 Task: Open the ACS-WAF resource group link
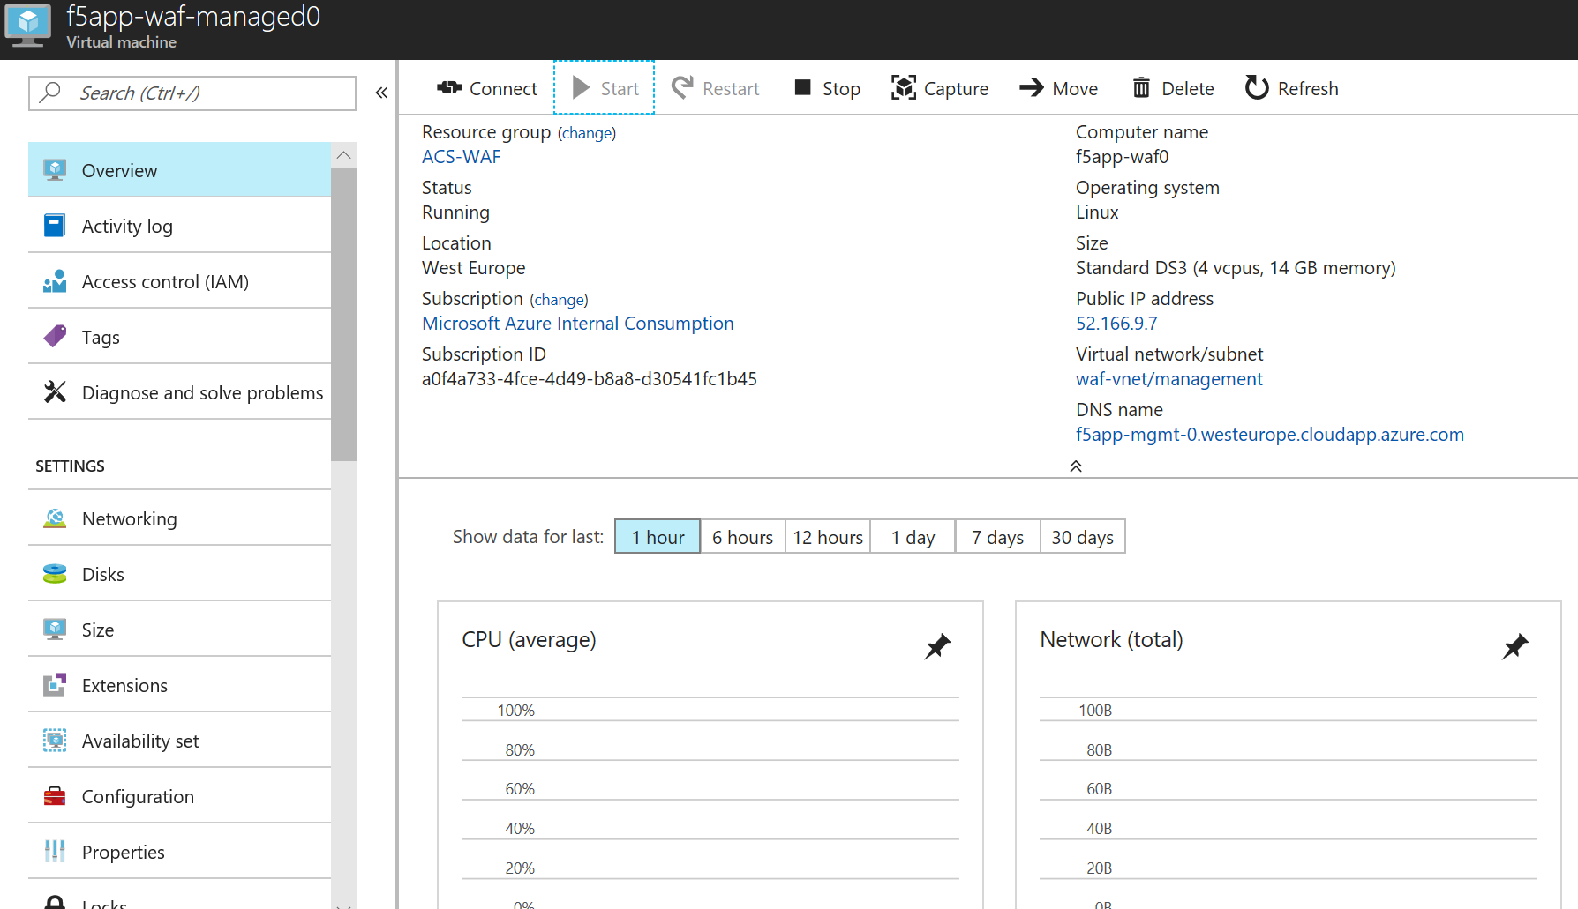coord(461,157)
